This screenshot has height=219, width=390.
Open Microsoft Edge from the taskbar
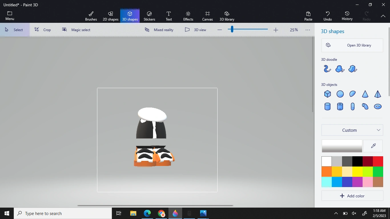click(x=147, y=213)
